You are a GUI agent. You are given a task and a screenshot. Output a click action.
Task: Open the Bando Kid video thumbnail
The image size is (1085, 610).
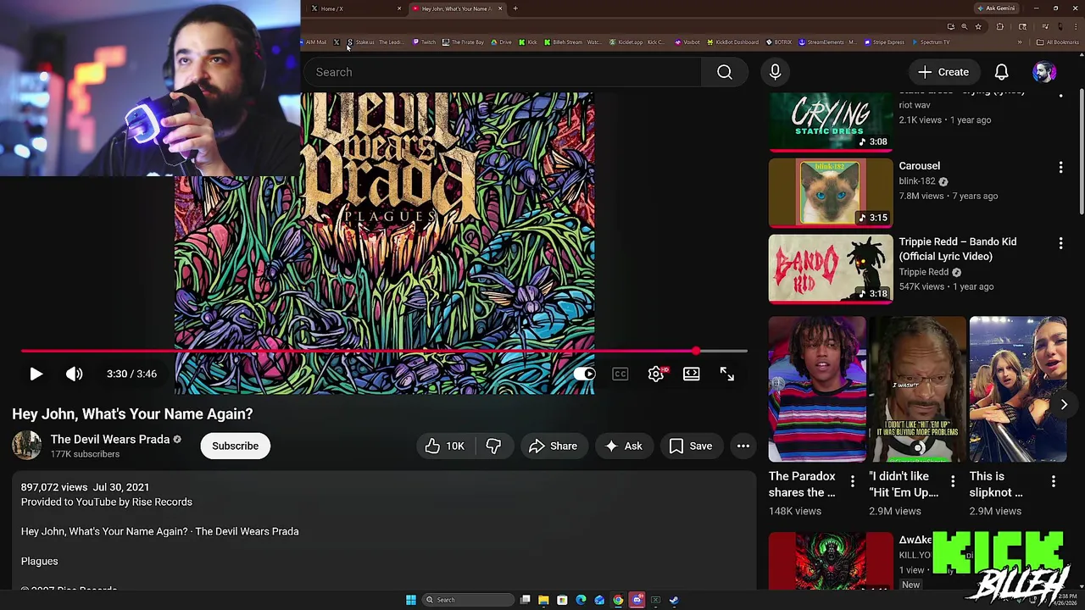[831, 269]
